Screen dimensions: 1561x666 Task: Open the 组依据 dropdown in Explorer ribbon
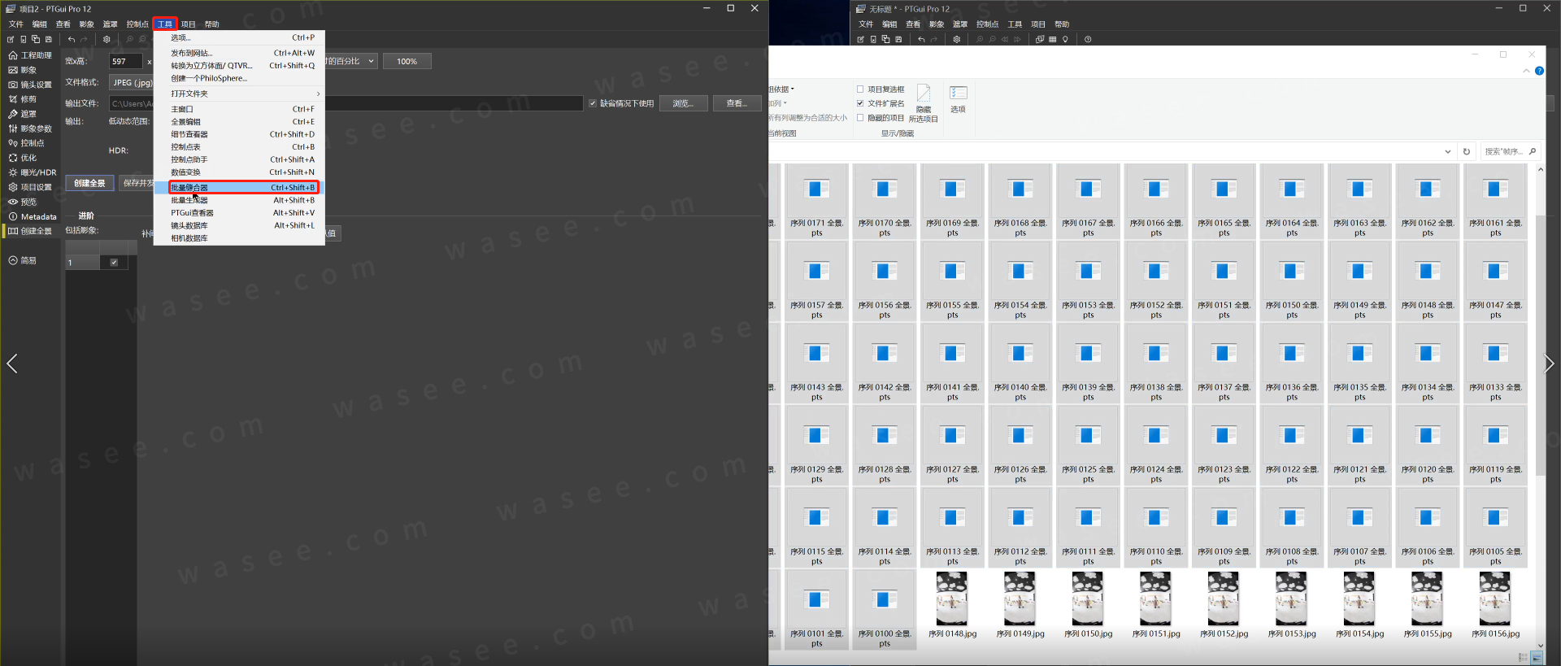click(x=782, y=89)
